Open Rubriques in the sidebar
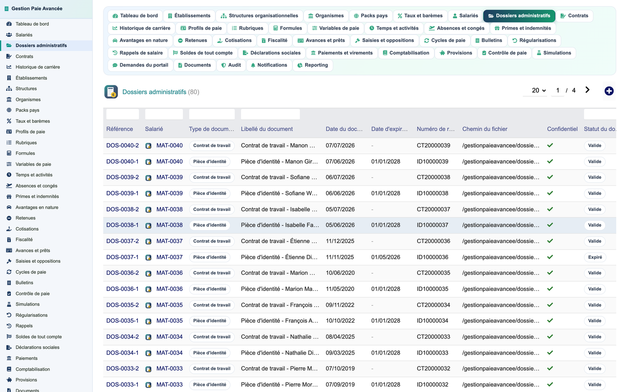Image resolution: width=628 pixels, height=392 pixels. coord(26,143)
